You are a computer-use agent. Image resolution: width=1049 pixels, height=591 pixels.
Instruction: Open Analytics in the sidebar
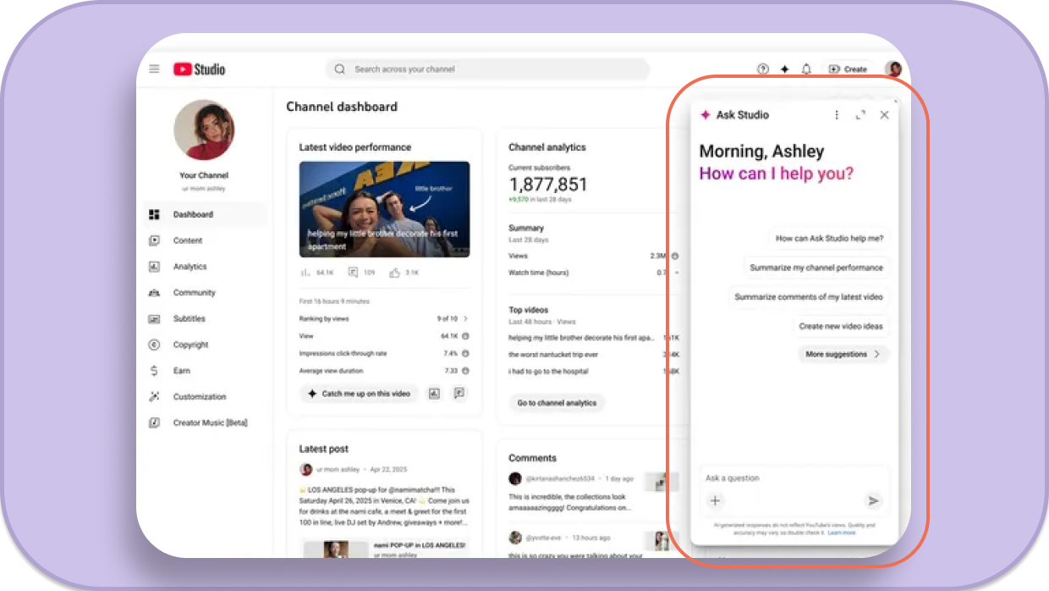189,267
